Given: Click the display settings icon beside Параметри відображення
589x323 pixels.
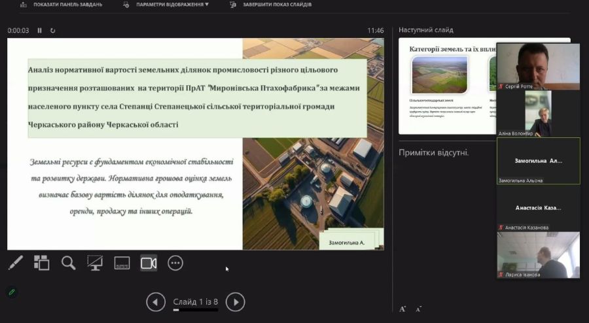Looking at the screenshot, I should pos(126,5).
